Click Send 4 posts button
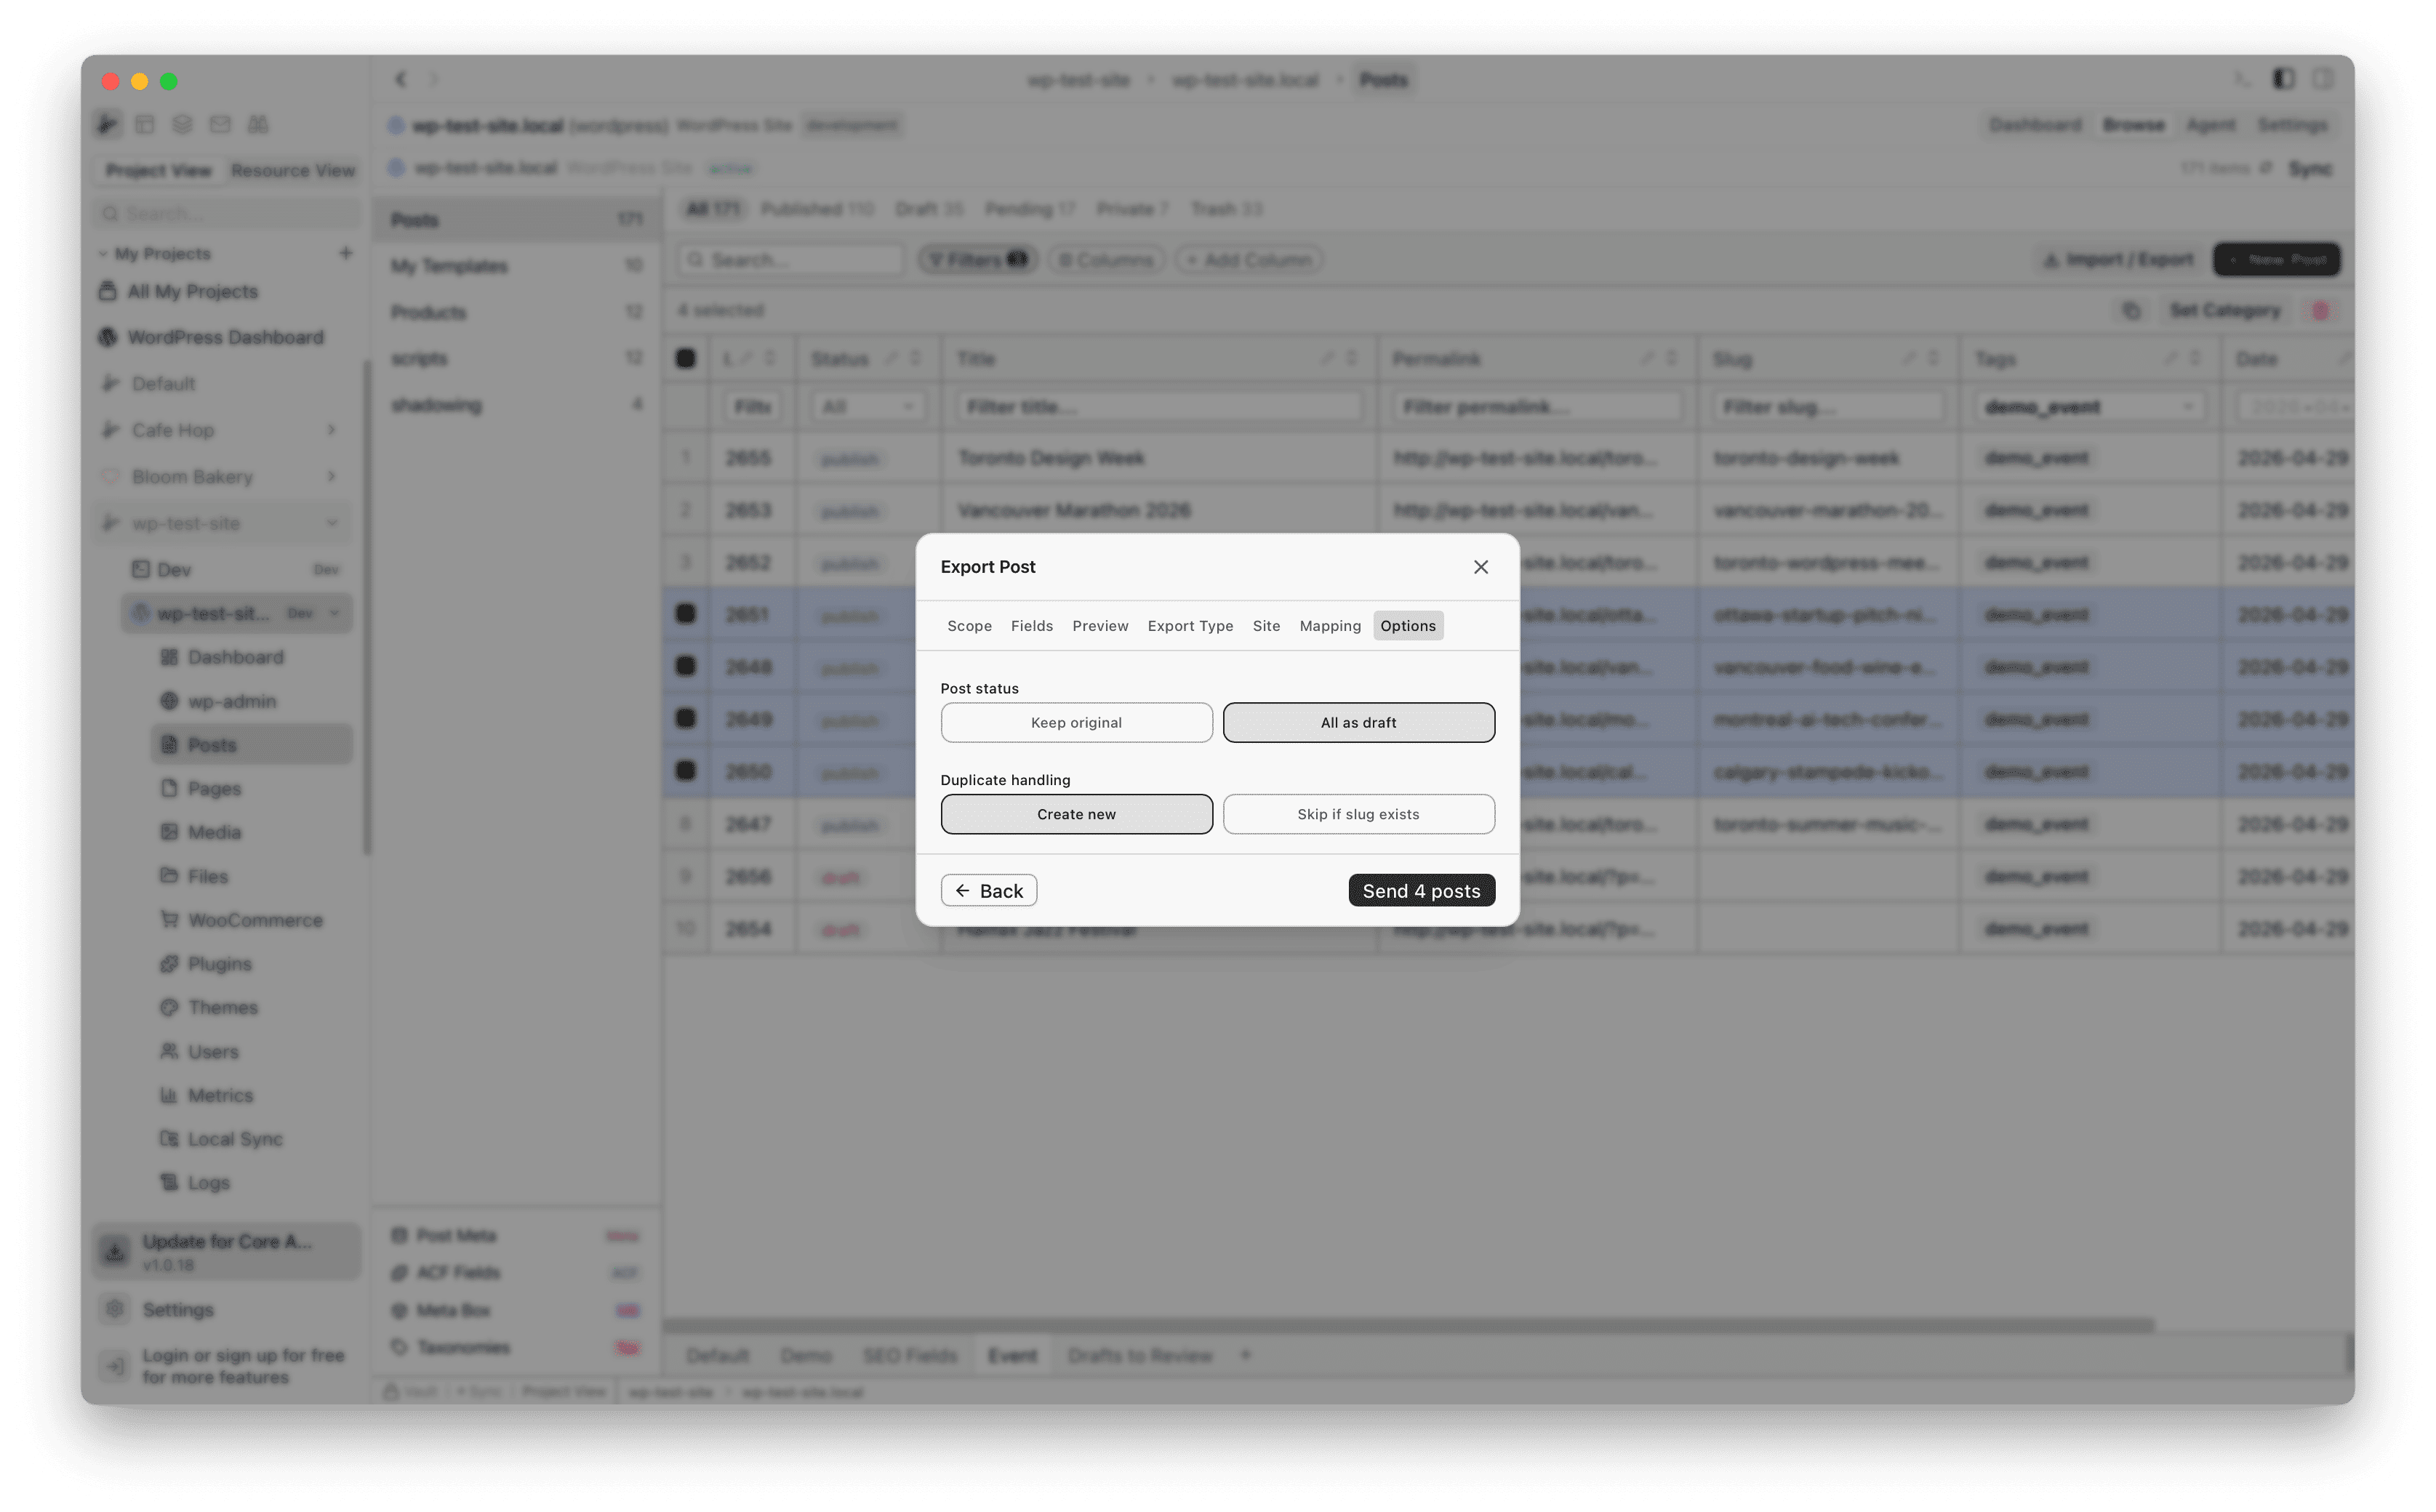This screenshot has width=2436, height=1512. [x=1421, y=890]
